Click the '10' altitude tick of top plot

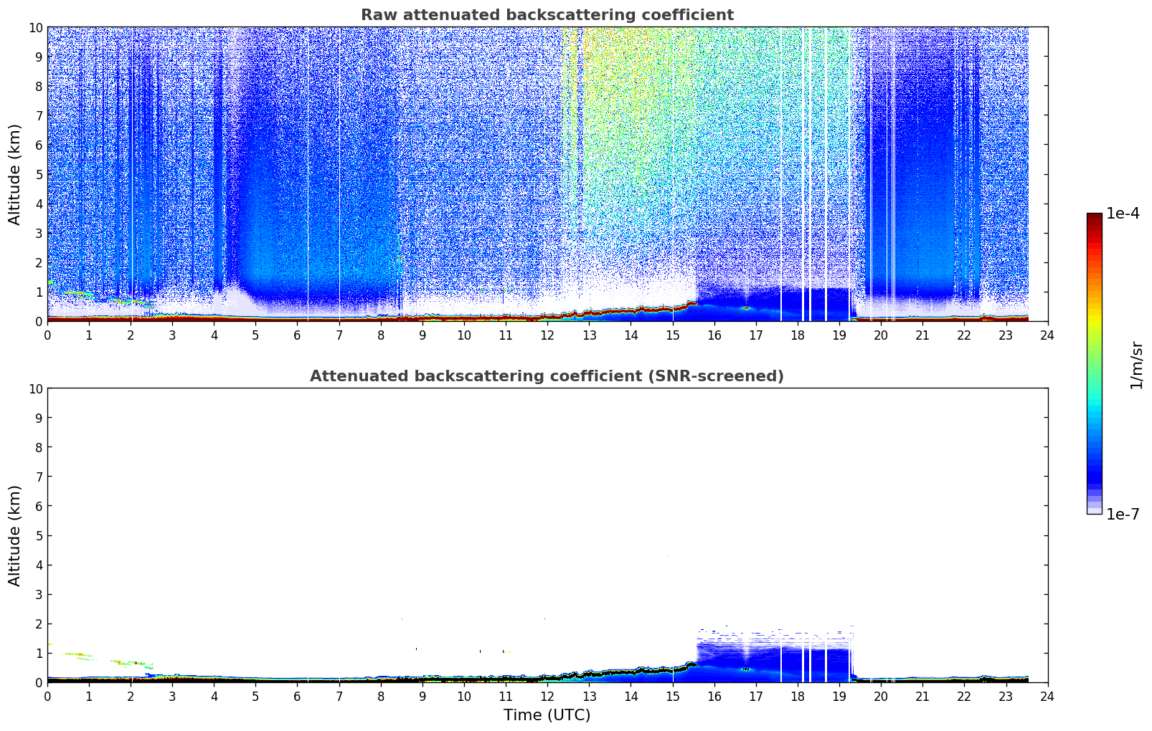[x=35, y=27]
